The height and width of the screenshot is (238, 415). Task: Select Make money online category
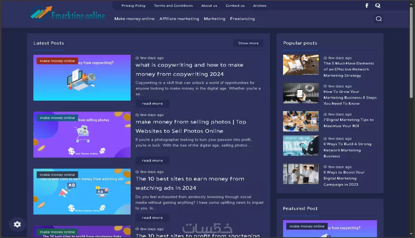click(134, 19)
